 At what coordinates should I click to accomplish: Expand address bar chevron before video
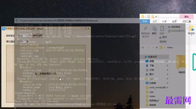164,48
